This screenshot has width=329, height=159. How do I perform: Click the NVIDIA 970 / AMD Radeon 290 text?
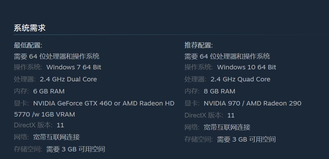point(252,103)
